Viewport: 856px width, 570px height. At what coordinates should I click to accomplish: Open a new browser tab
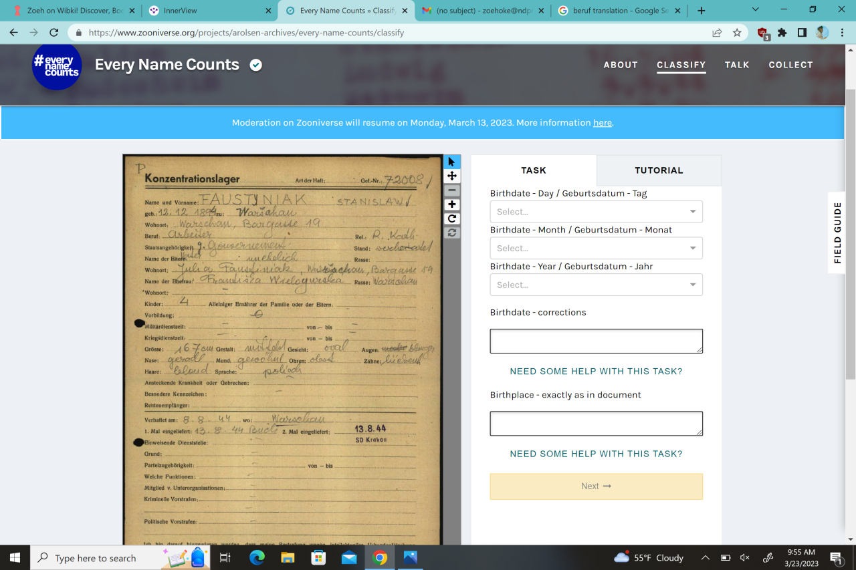701,11
